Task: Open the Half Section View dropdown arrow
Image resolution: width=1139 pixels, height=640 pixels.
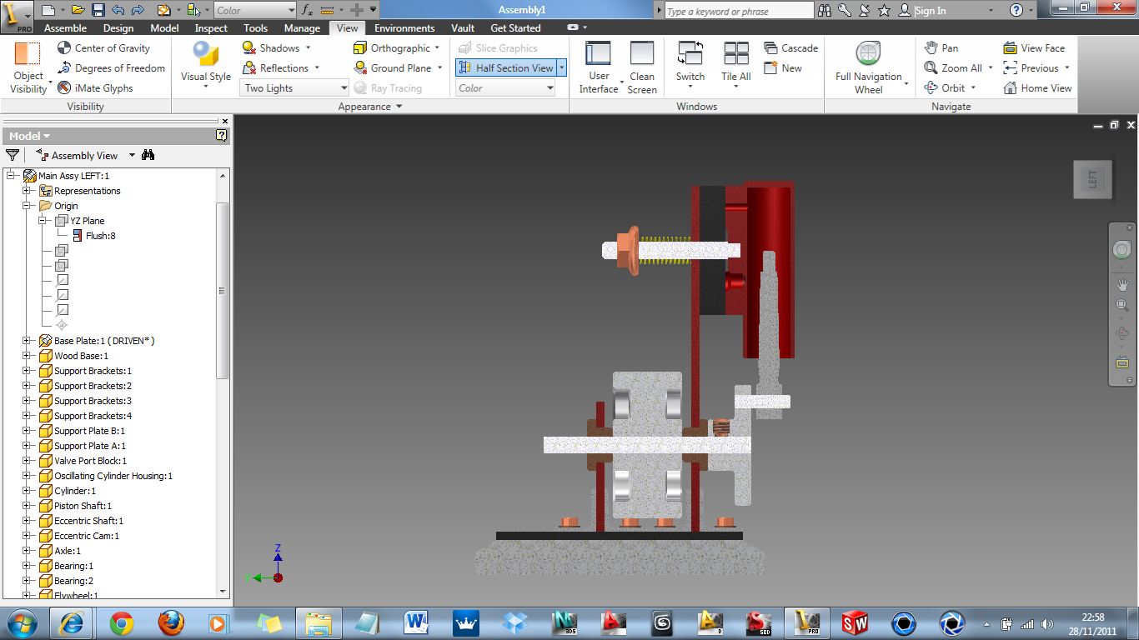Action: [562, 67]
